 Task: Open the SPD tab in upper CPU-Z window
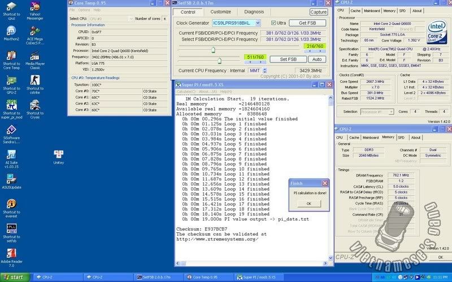pyautogui.click(x=402, y=11)
